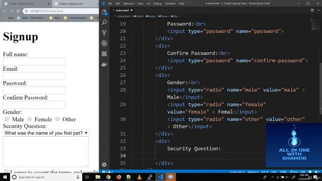The height and width of the screenshot is (181, 322).
Task: Open the Selection menu
Action: coord(129,4)
